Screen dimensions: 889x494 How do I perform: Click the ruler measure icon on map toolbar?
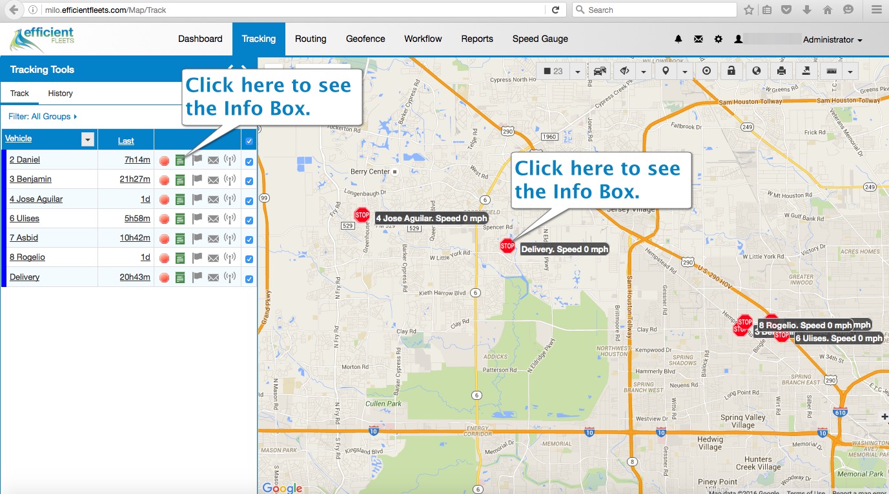(x=832, y=71)
